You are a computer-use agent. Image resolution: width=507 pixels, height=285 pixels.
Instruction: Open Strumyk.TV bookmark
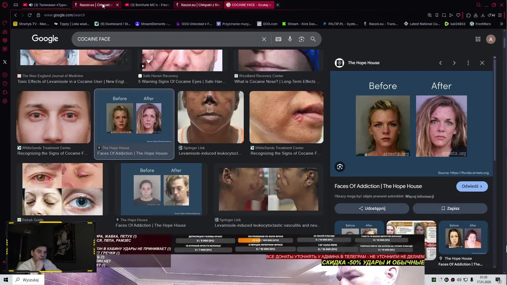31,24
